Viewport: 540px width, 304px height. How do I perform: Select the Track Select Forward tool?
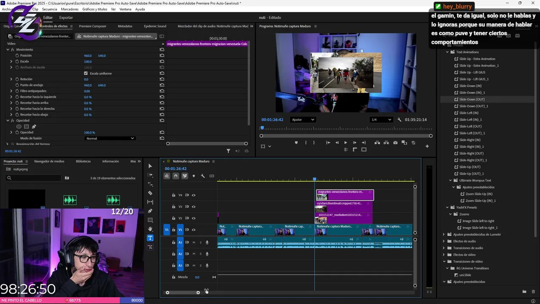150,175
